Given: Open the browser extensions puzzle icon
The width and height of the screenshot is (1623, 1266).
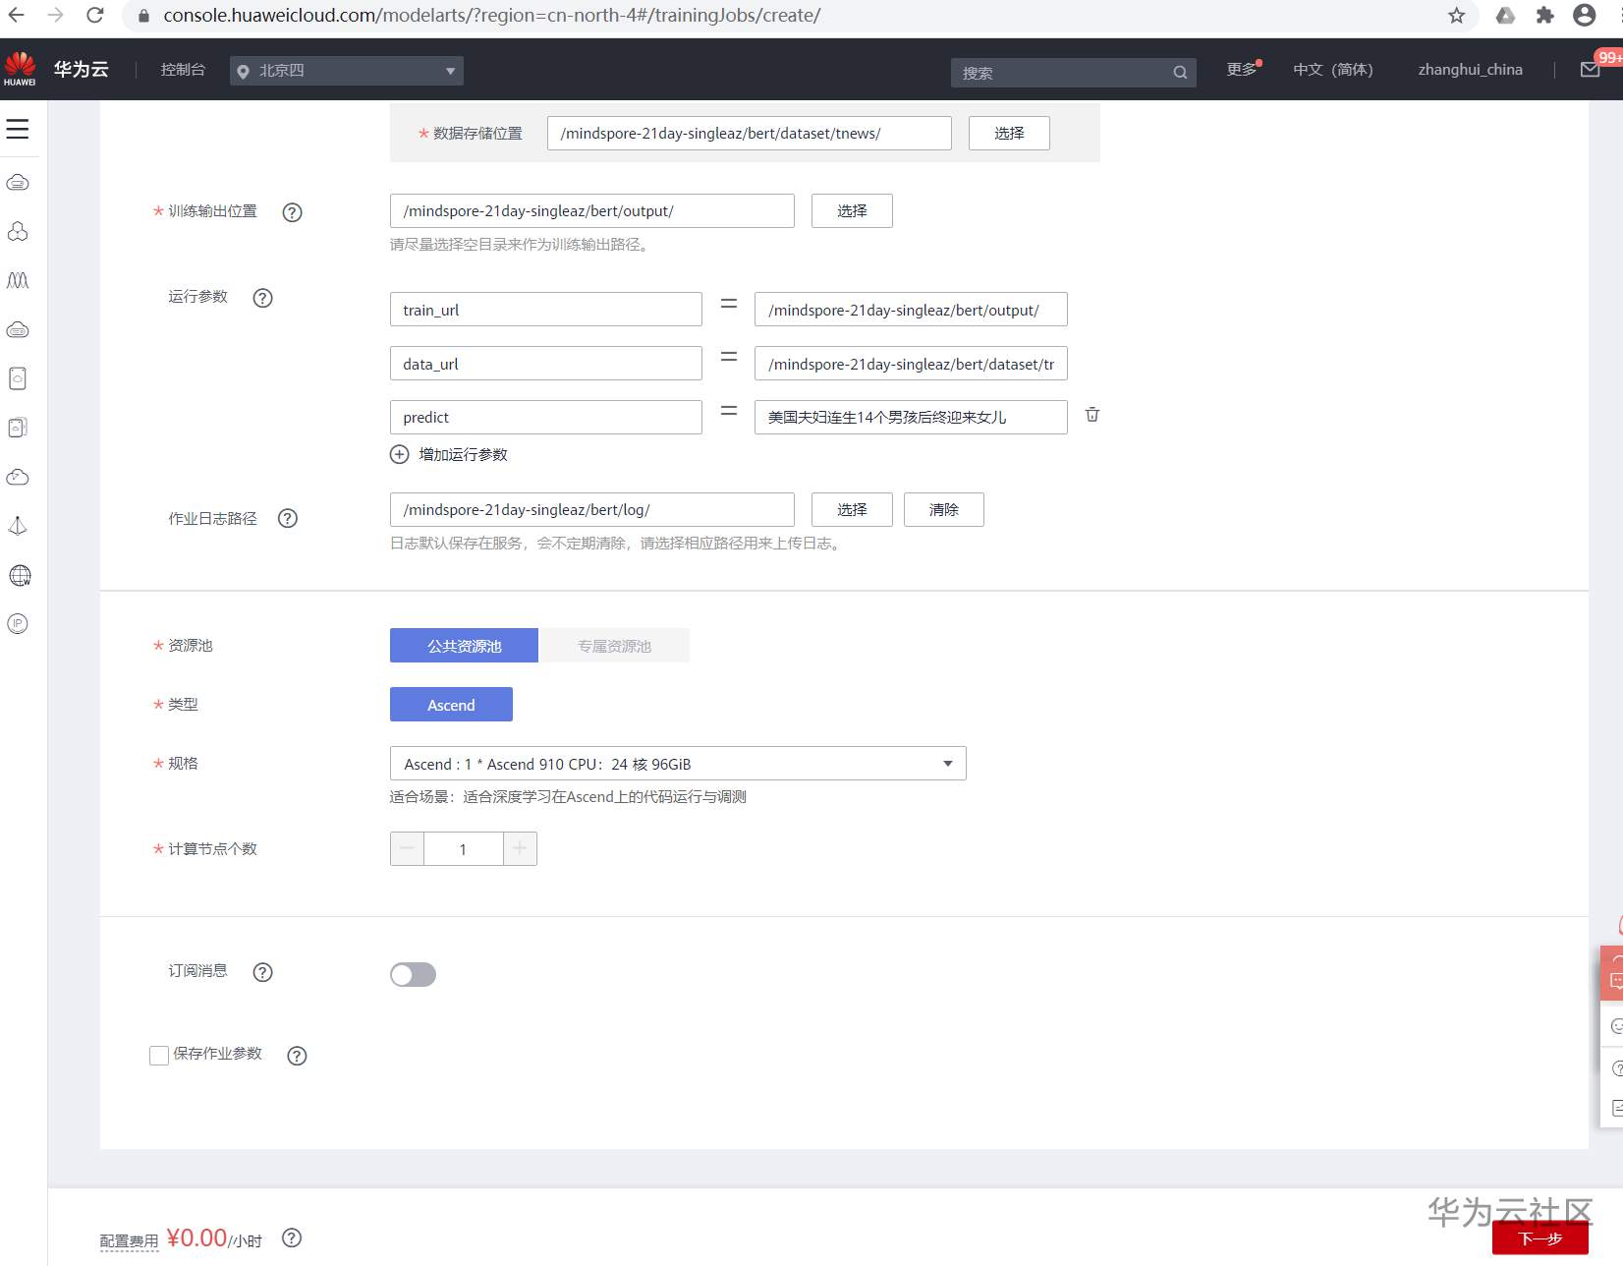Looking at the screenshot, I should pos(1545,16).
